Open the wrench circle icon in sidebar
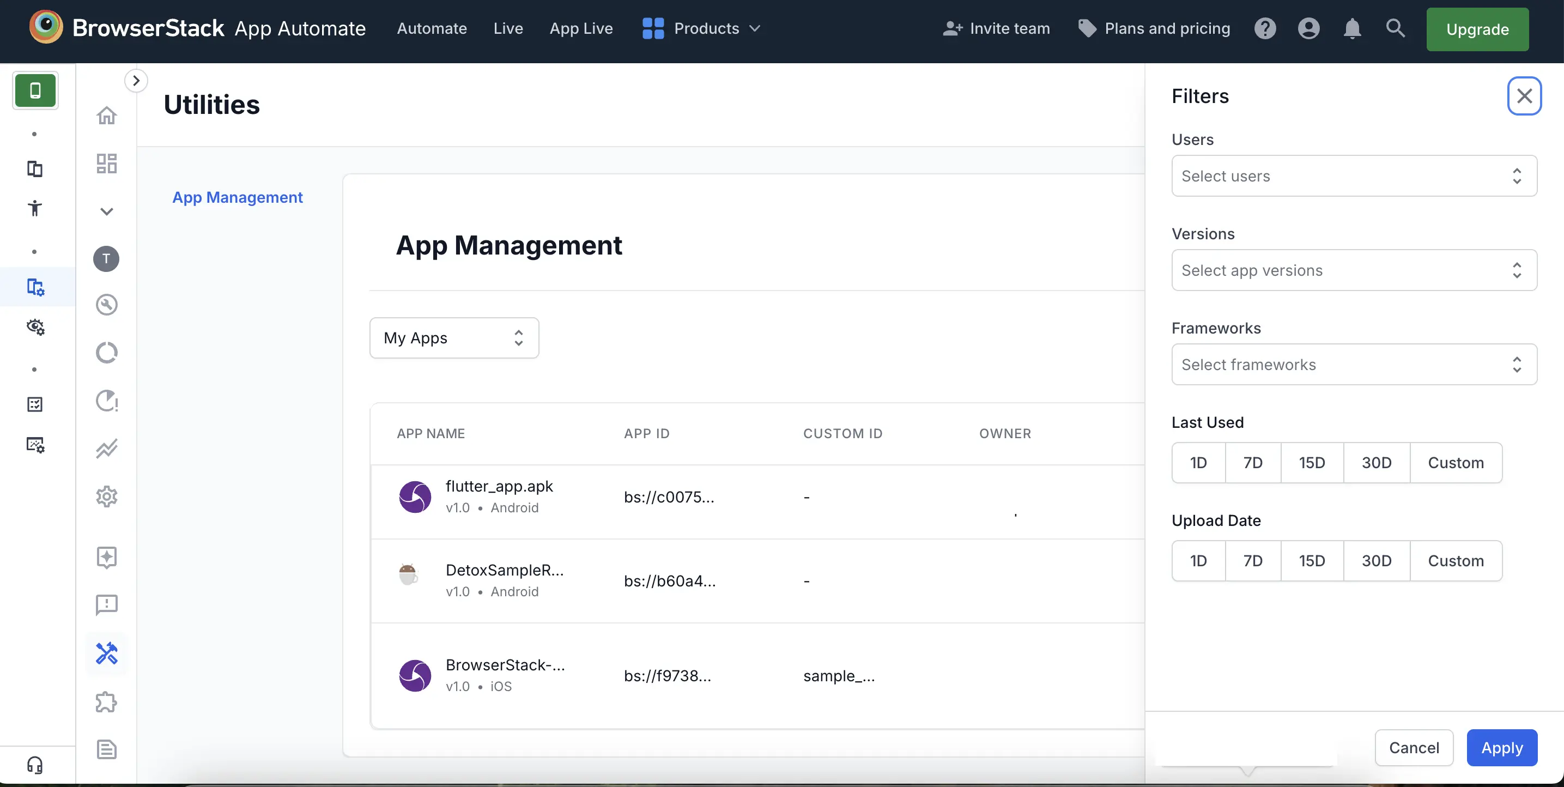This screenshot has width=1564, height=787. (x=106, y=304)
